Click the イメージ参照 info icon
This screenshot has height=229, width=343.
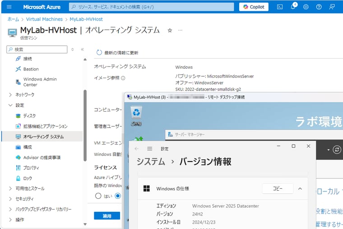click(123, 78)
